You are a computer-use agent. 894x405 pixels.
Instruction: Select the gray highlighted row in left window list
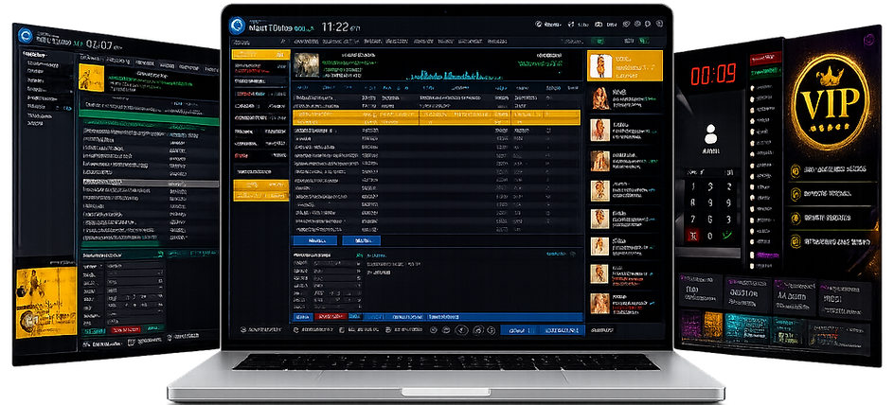tap(149, 183)
